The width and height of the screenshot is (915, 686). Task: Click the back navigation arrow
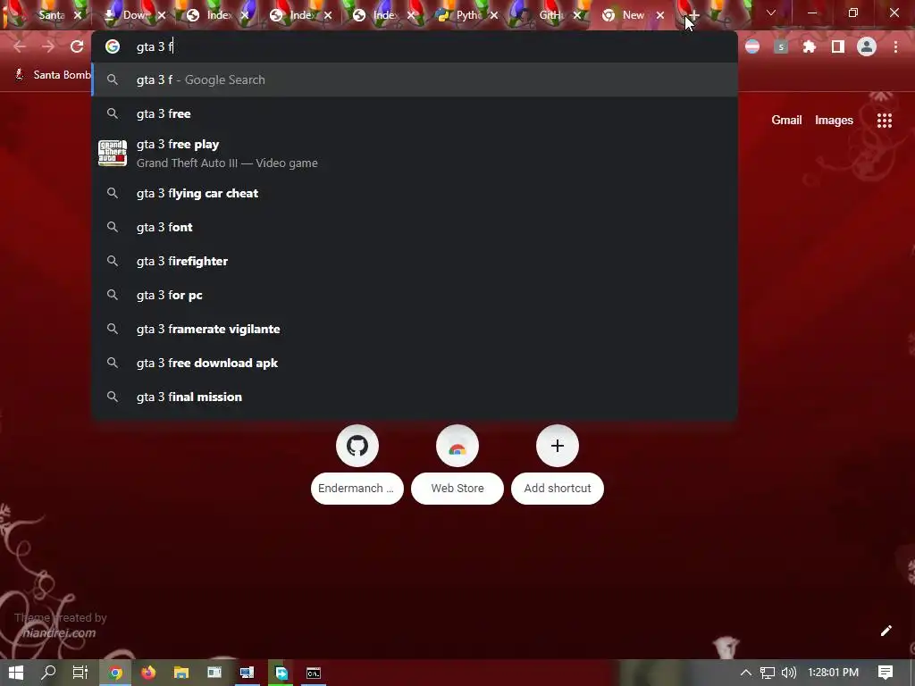(x=20, y=46)
